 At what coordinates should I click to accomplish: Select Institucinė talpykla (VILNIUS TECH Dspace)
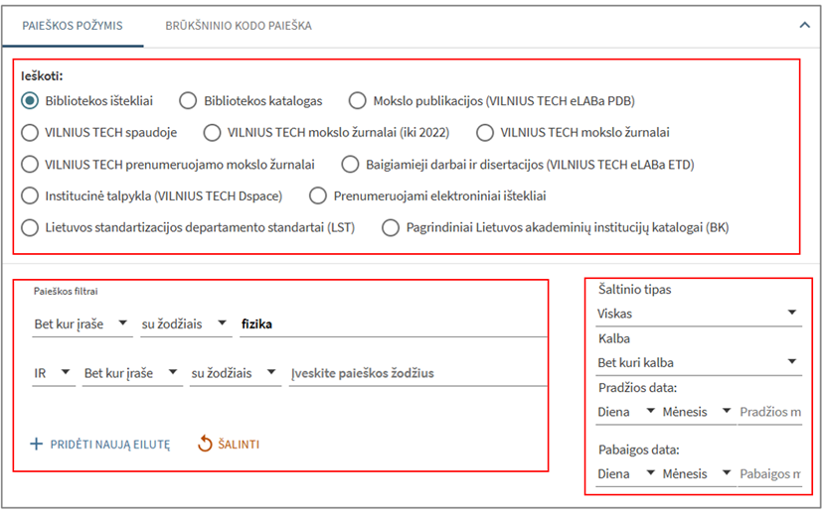pos(30,195)
